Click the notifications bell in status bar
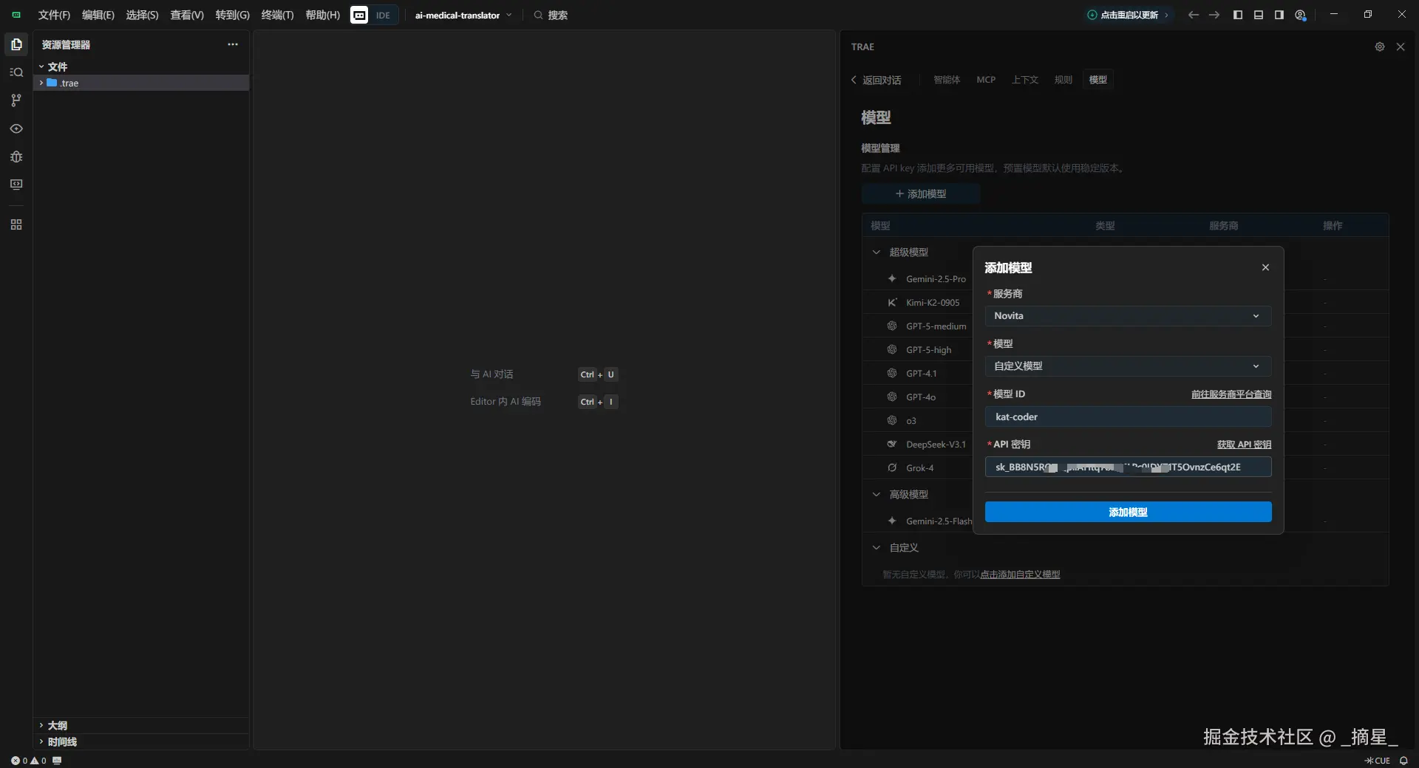Viewport: 1419px width, 768px height. (1403, 761)
